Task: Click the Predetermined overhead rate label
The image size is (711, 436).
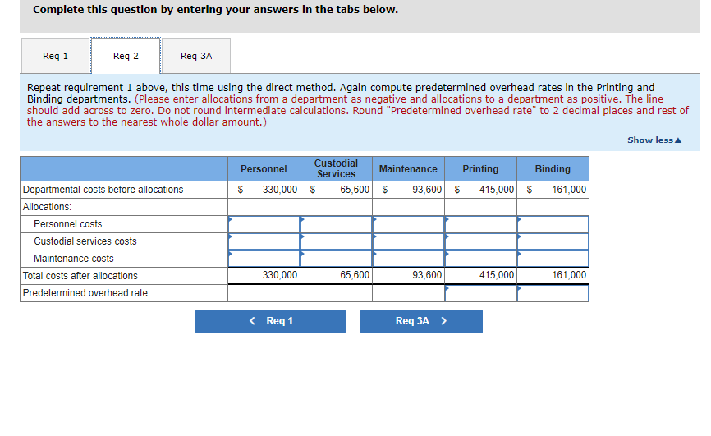Action: point(85,293)
